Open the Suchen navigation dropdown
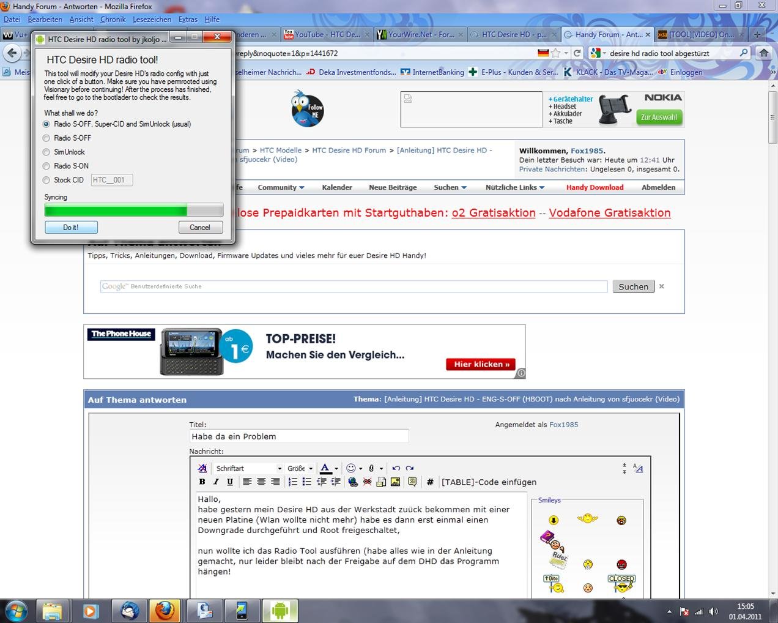The width and height of the screenshot is (778, 623). (x=450, y=187)
